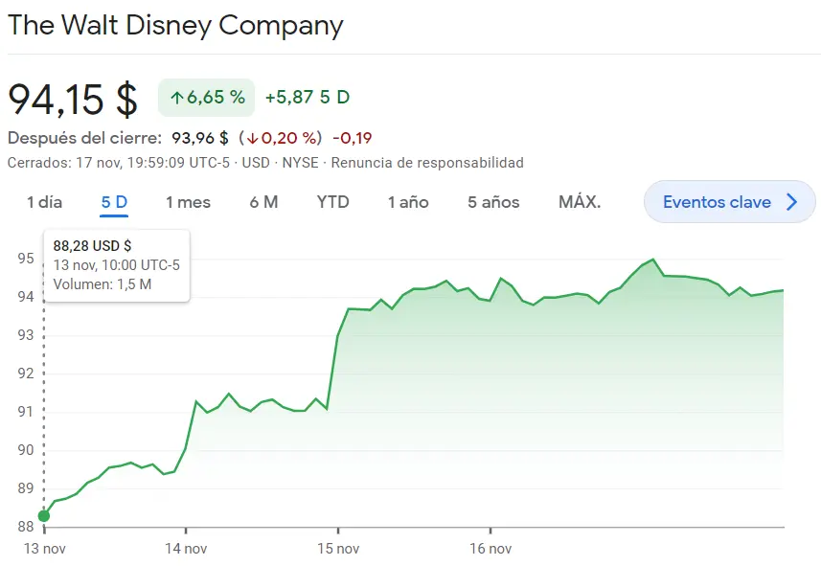
Task: Click the 94,15 $ price display
Action: (x=72, y=99)
